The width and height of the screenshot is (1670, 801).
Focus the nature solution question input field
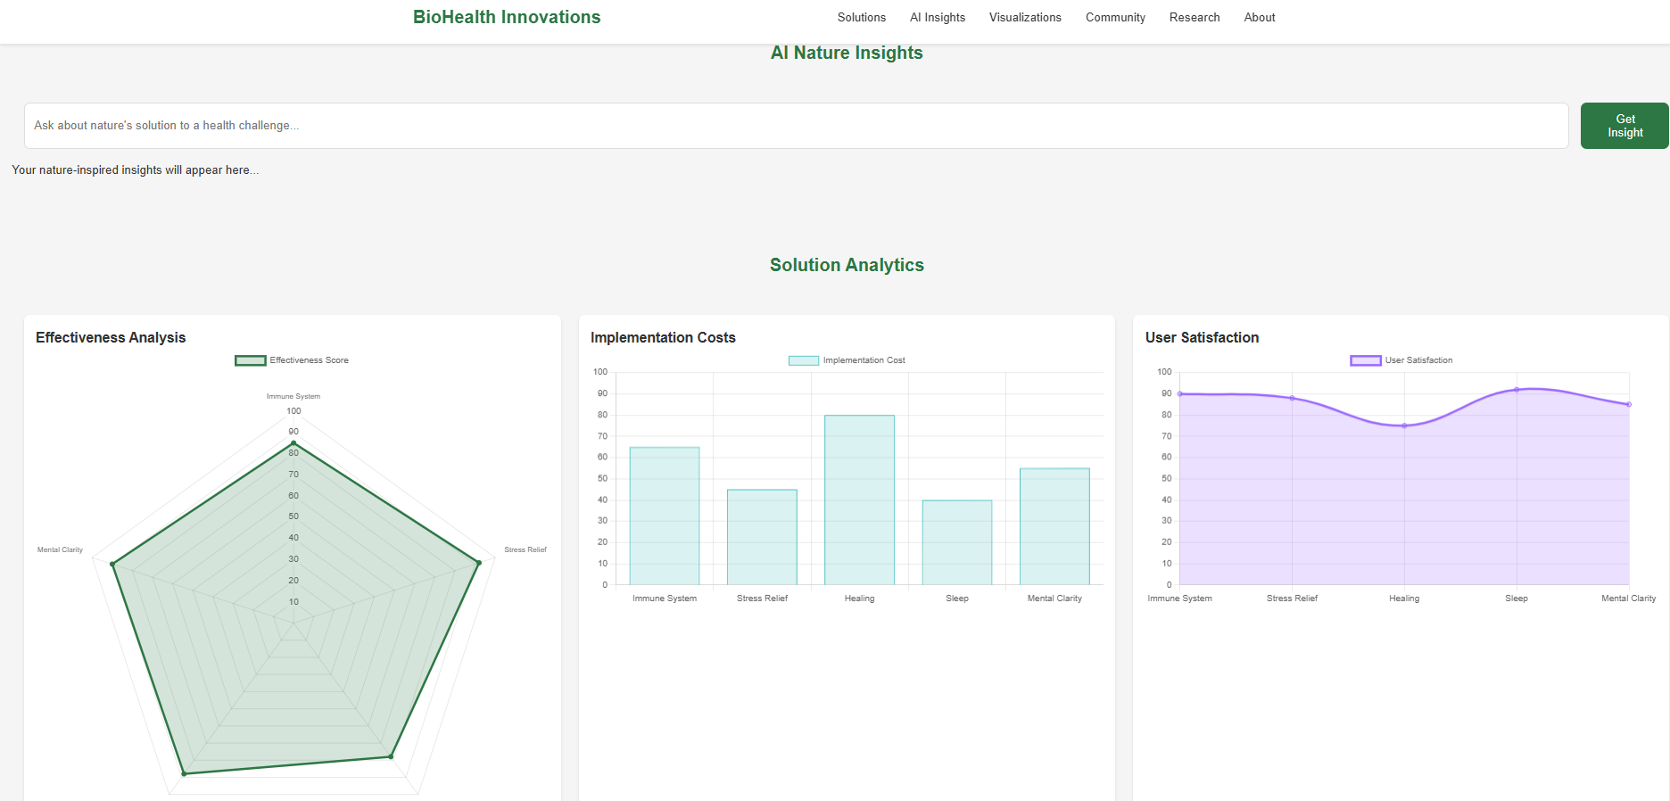pyautogui.click(x=796, y=126)
